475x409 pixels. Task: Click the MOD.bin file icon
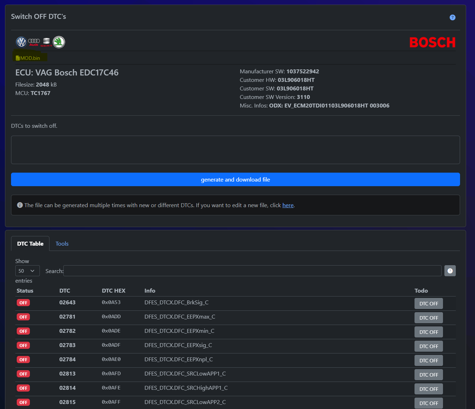tap(18, 58)
